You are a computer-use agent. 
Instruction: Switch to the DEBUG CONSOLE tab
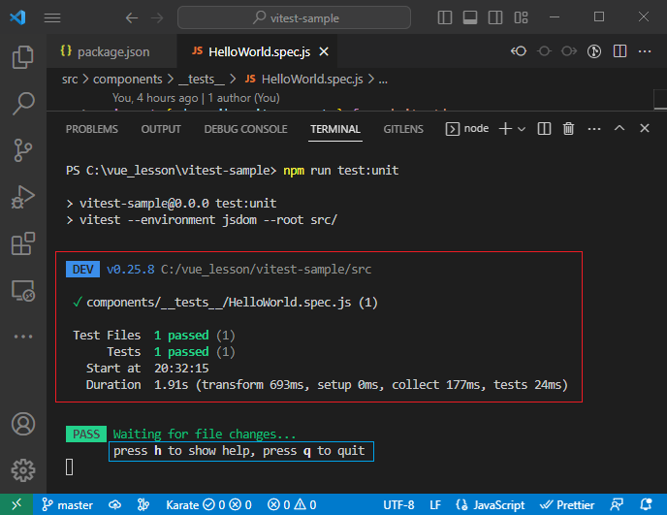[246, 129]
